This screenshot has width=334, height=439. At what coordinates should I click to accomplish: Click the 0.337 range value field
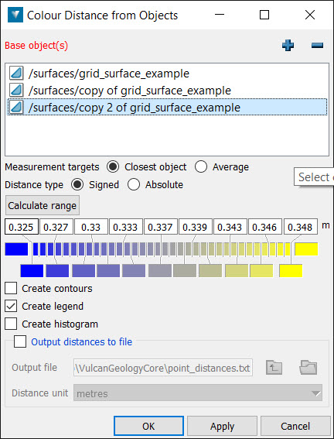[x=160, y=227]
